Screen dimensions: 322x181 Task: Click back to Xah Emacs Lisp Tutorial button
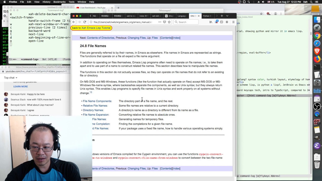pyautogui.click(x=91, y=28)
